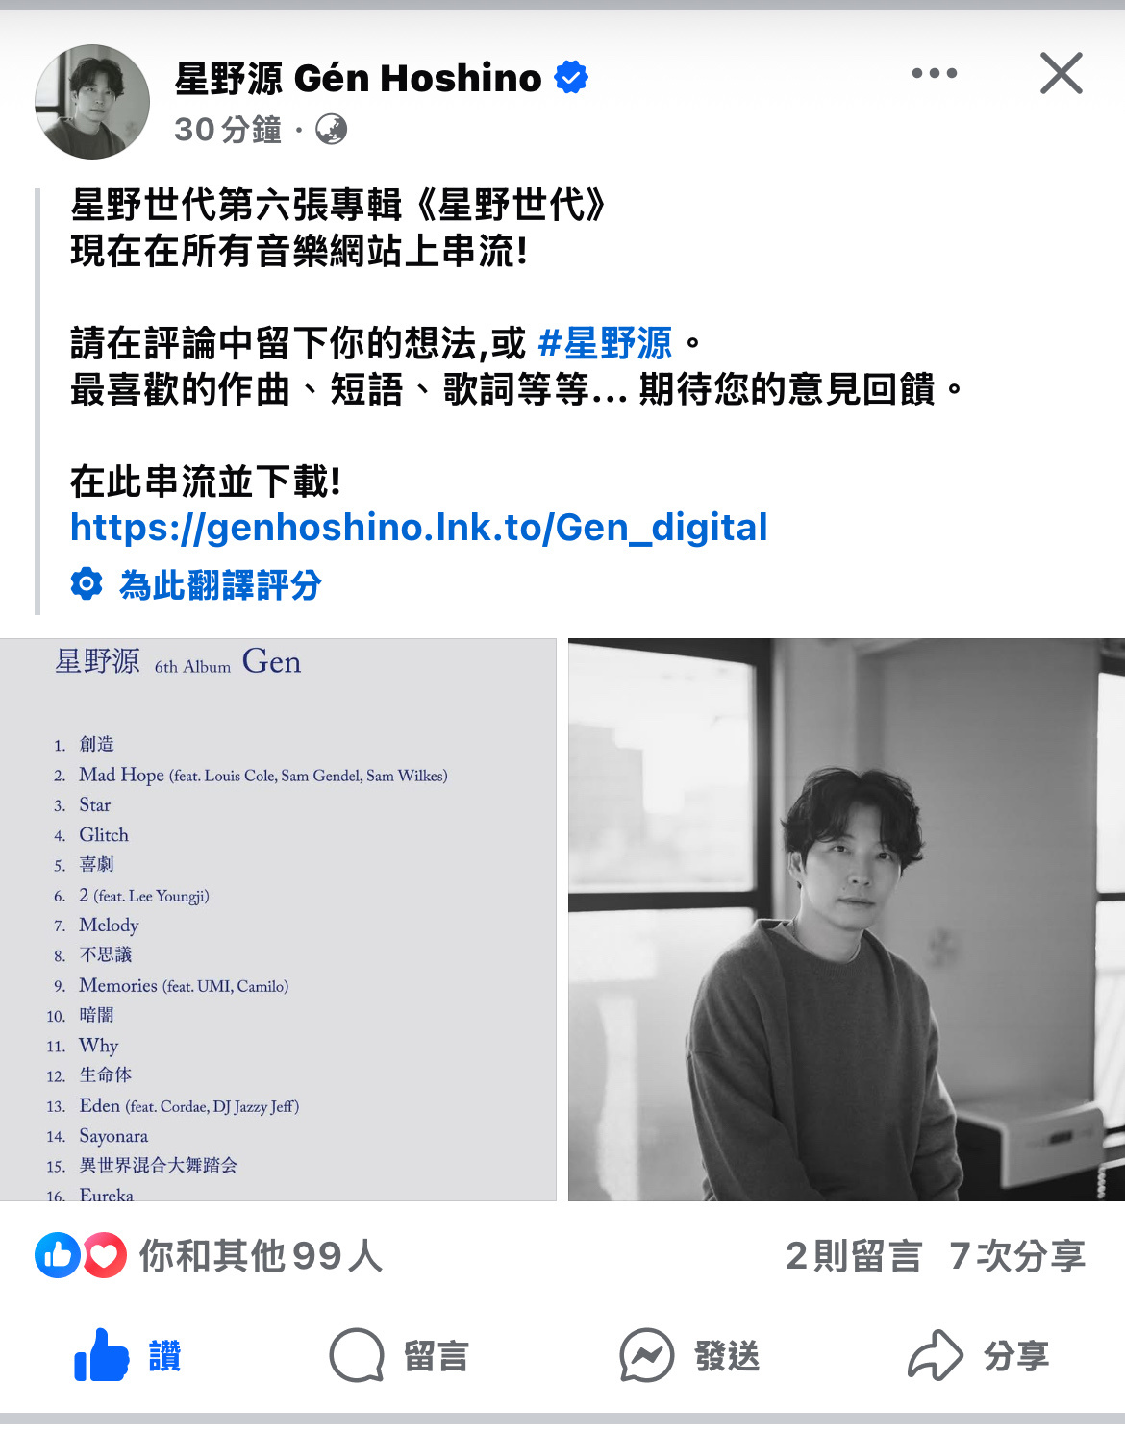Send post via Messenger icon
This screenshot has width=1125, height=1432.
click(646, 1355)
